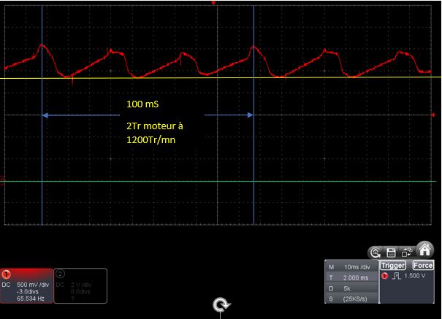Screen dimensions: 442x319
Task: Click the red trigger level marker on right edge
Action: click(x=433, y=115)
